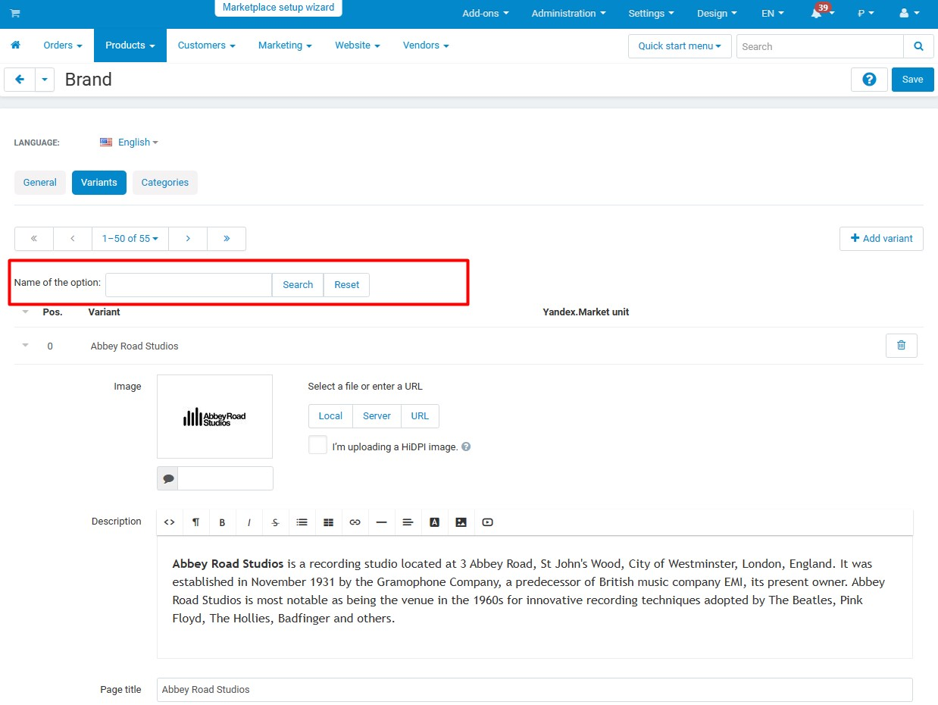Go back with the left arrow button
The width and height of the screenshot is (938, 705).
pyautogui.click(x=20, y=80)
